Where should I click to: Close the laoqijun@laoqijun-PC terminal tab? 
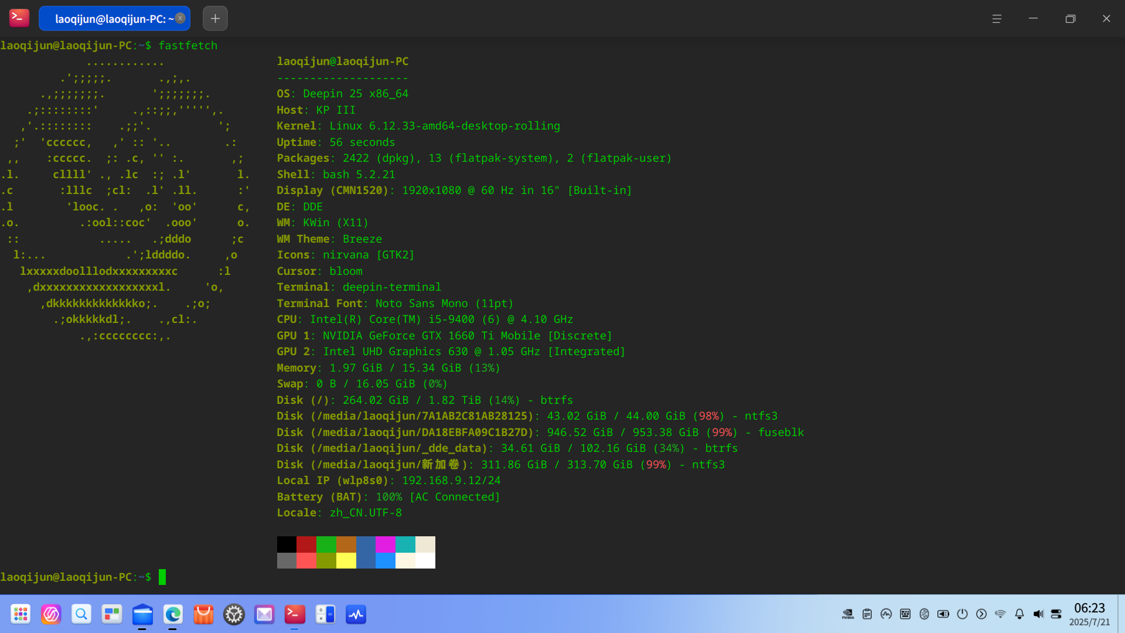point(180,18)
